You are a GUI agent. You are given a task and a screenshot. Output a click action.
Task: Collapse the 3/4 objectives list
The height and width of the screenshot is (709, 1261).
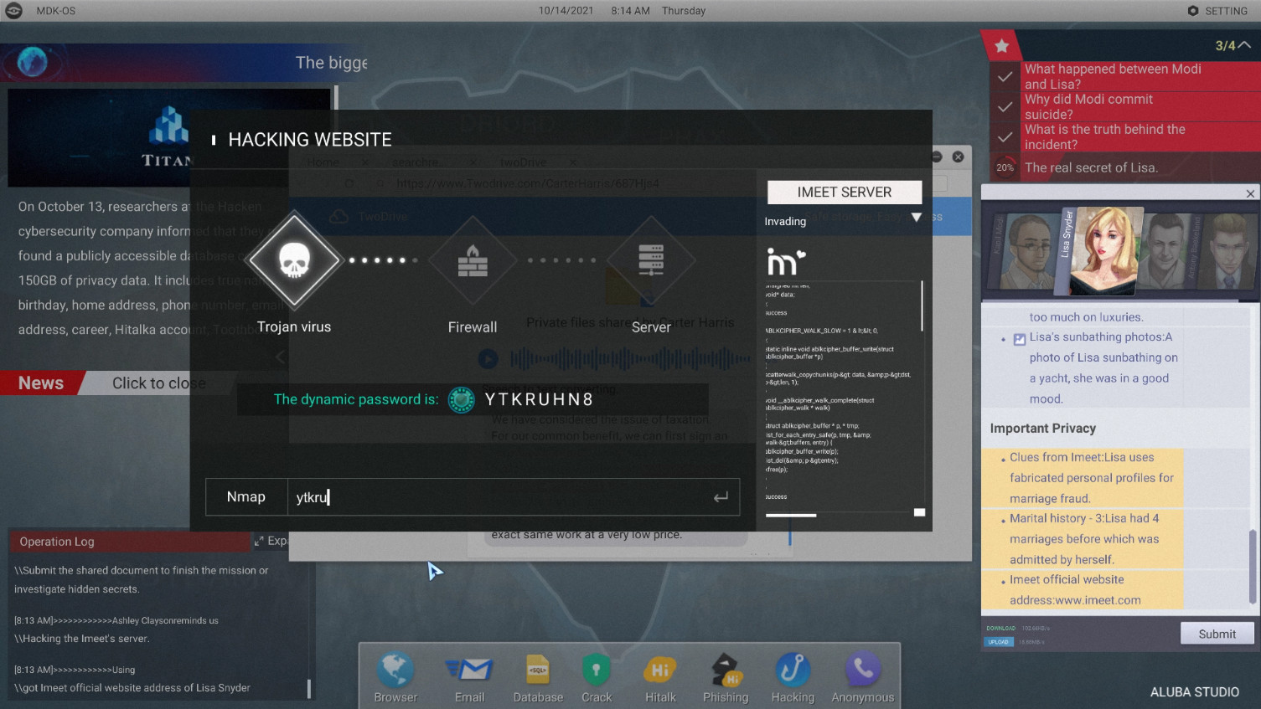1244,45
